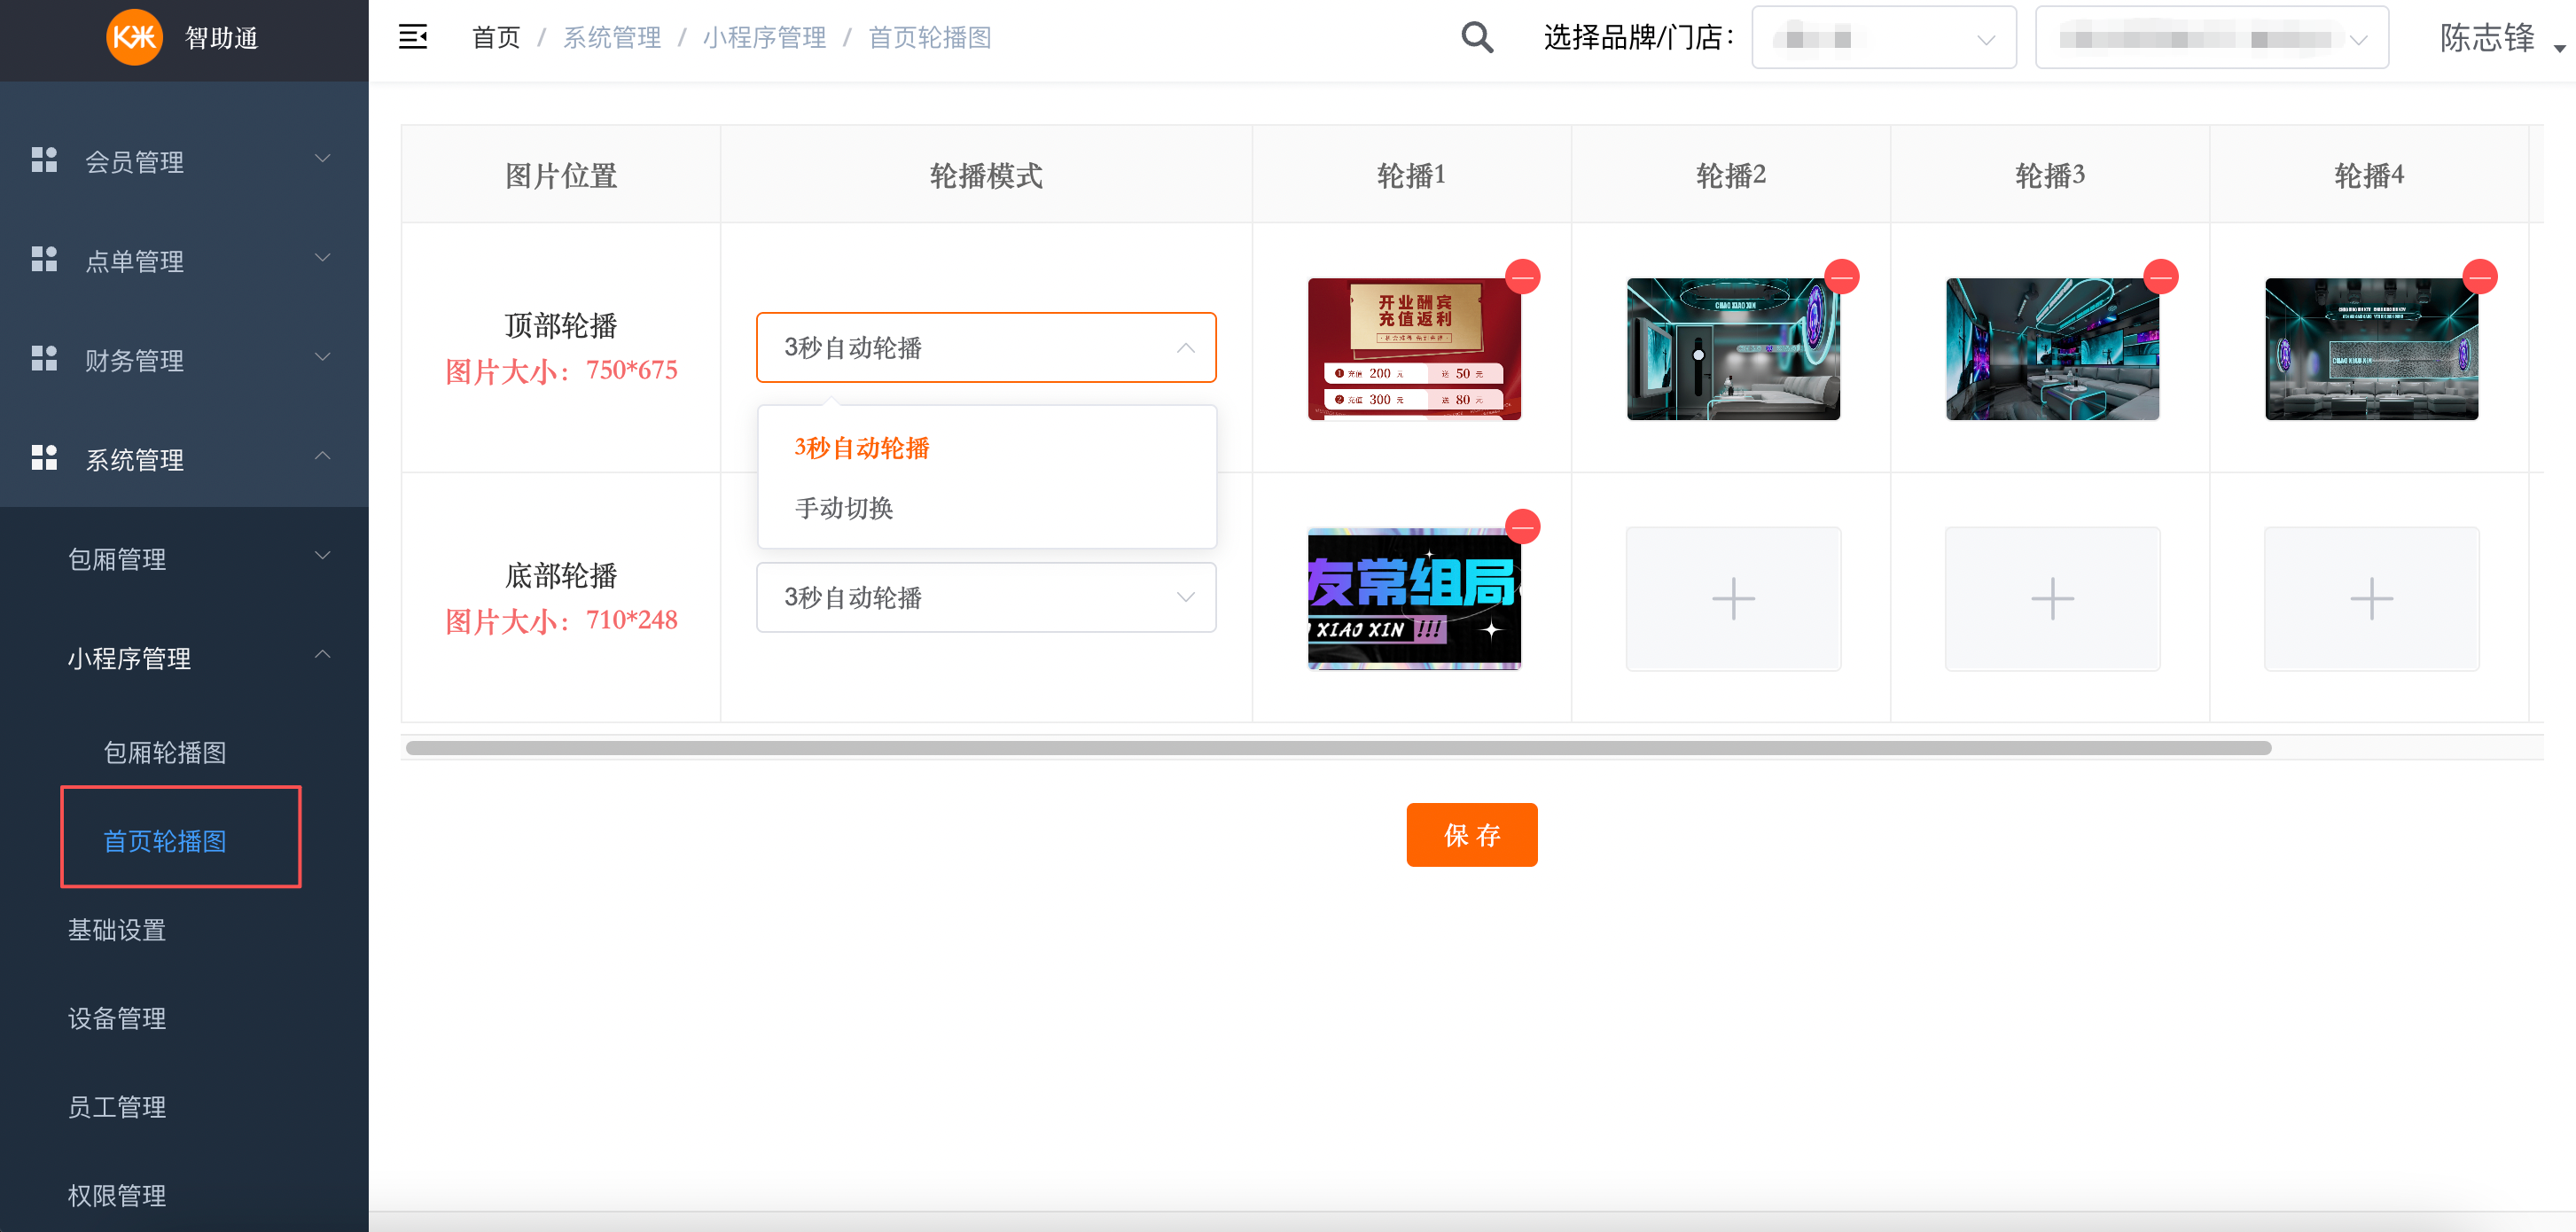Click the plus uploader in 轮播4 bottom row
This screenshot has width=2576, height=1232.
click(x=2371, y=599)
